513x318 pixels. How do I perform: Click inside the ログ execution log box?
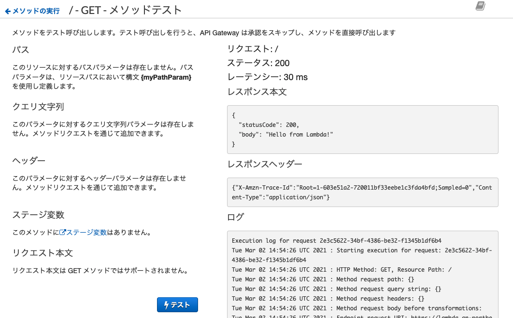[362, 275]
